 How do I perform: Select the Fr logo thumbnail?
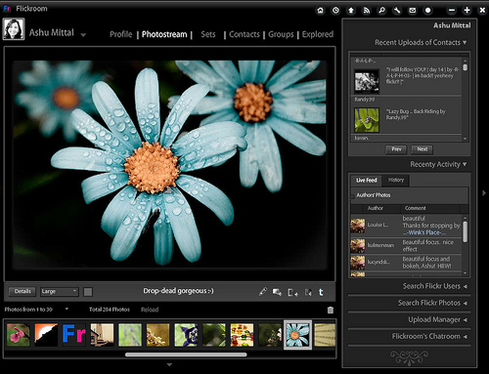(x=74, y=334)
